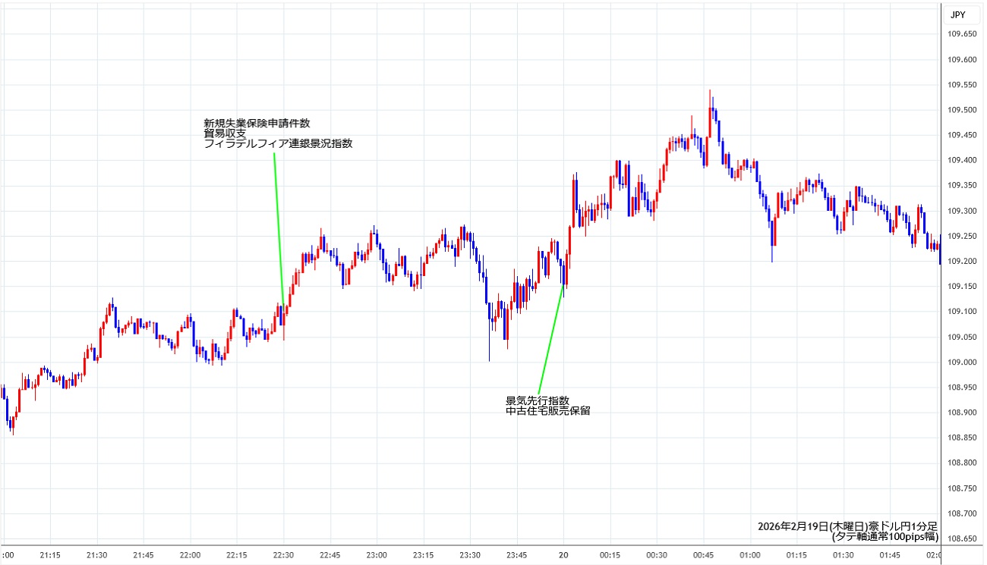Open the JPY currency selector button
Viewport: 987px width, 565px height.
point(960,14)
